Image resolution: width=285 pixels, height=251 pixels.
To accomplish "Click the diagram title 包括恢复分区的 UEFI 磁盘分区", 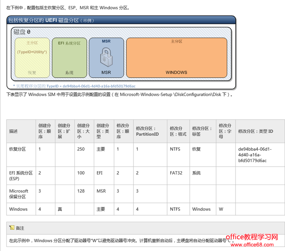I will coord(51,21).
